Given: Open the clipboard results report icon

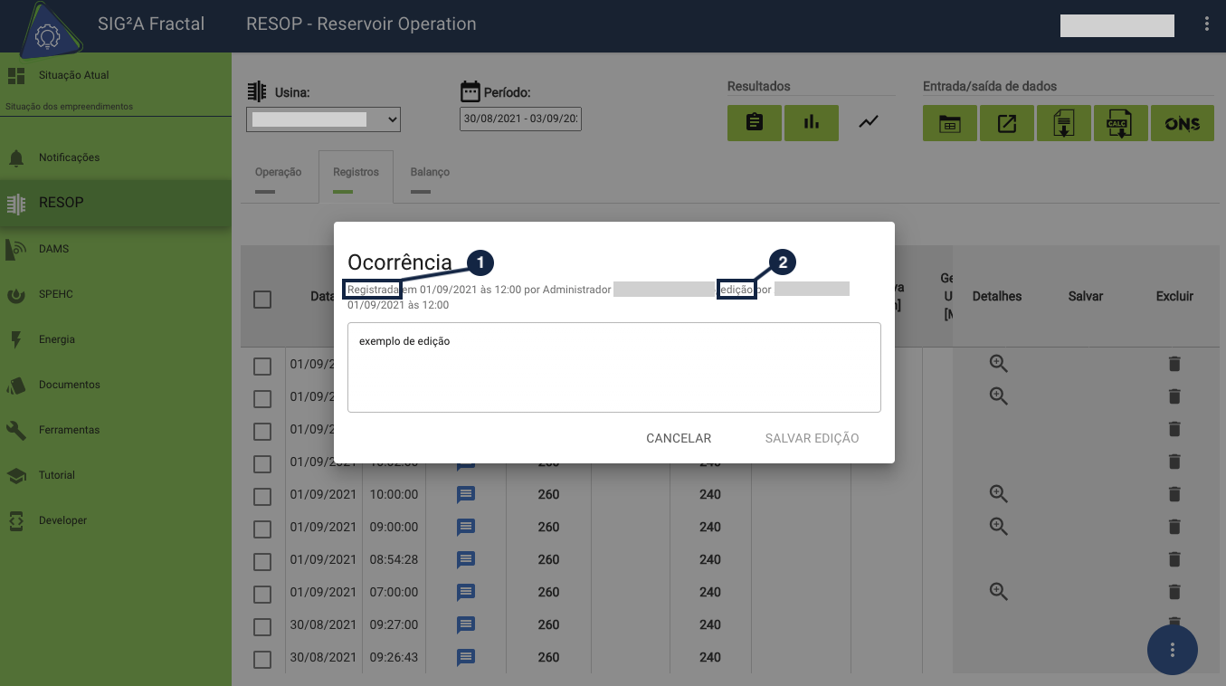Looking at the screenshot, I should pyautogui.click(x=754, y=123).
